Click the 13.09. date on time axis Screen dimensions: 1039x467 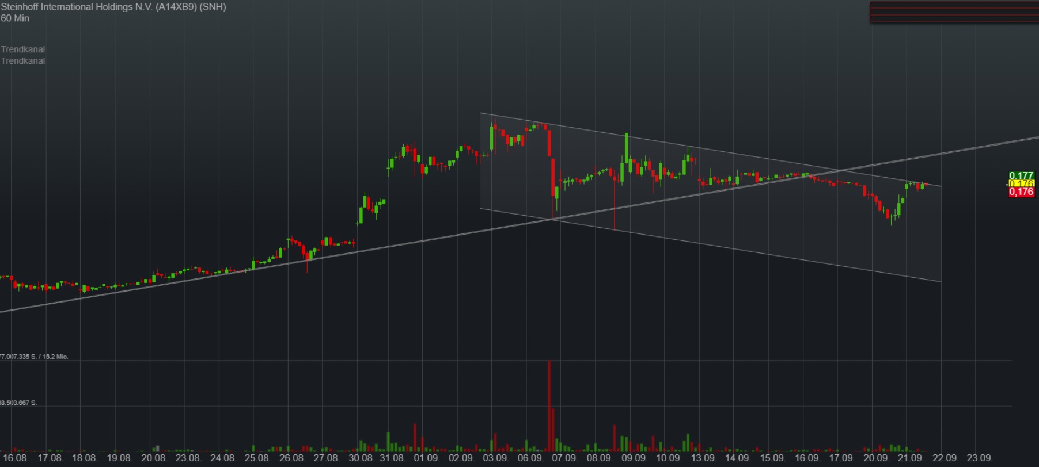coord(703,458)
